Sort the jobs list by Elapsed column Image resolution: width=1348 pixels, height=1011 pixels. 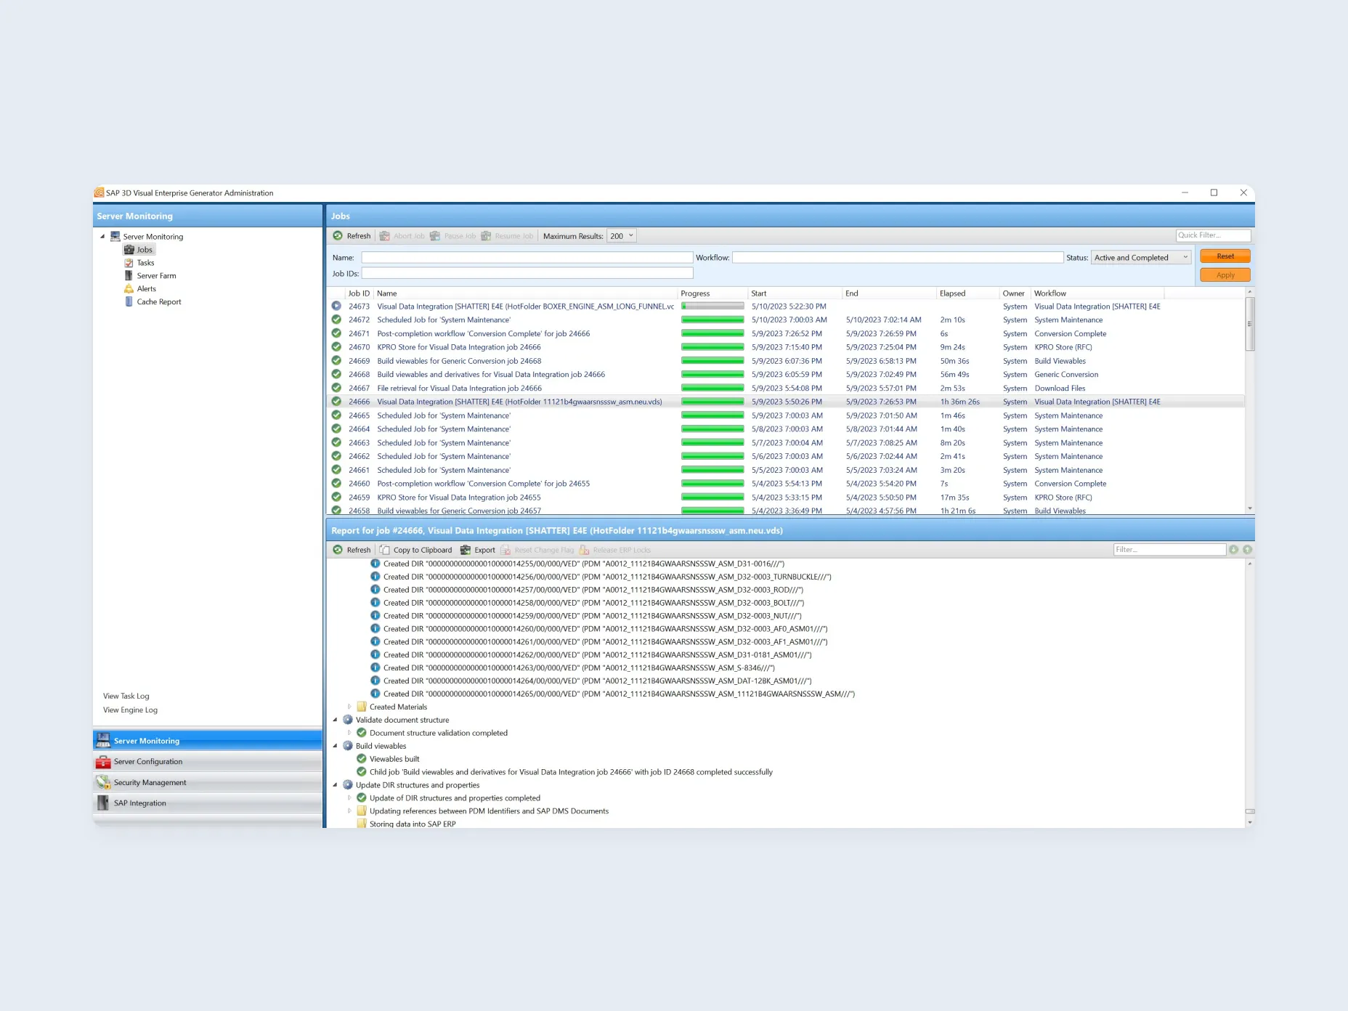967,293
